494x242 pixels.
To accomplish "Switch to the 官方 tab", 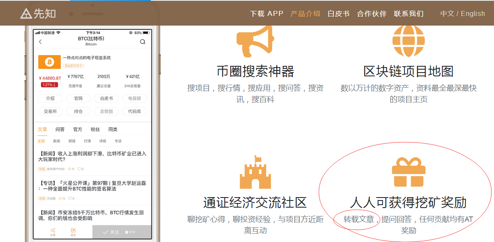I will 77,129.
